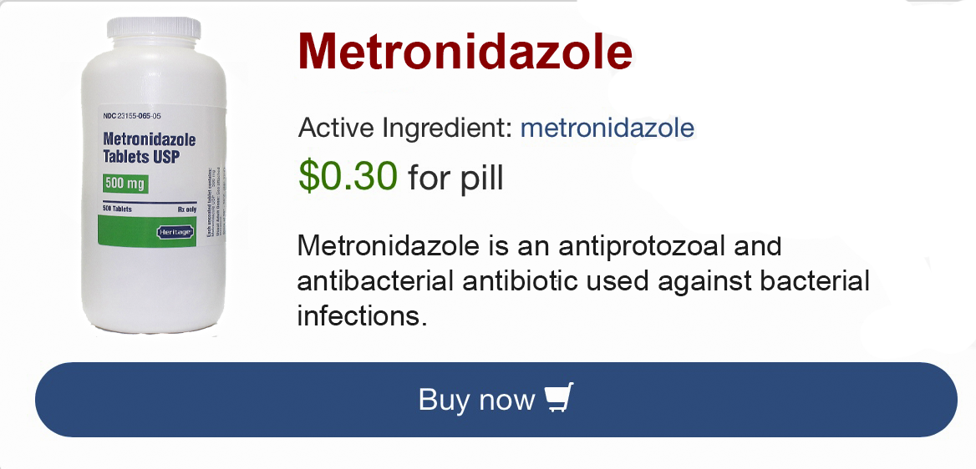
Task: Click the 'Rx only' text on bottle
Action: pyautogui.click(x=186, y=209)
